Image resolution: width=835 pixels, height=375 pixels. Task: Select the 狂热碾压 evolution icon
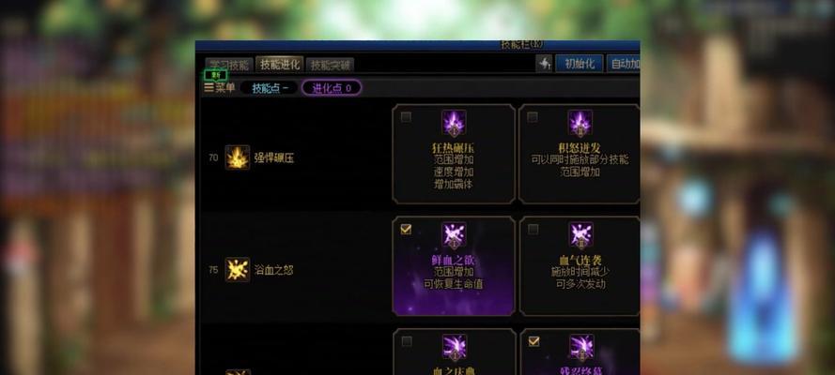(454, 124)
